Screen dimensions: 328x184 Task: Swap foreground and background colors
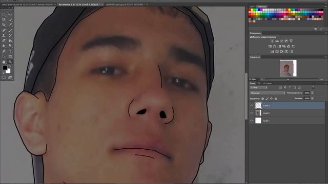(x=10, y=66)
